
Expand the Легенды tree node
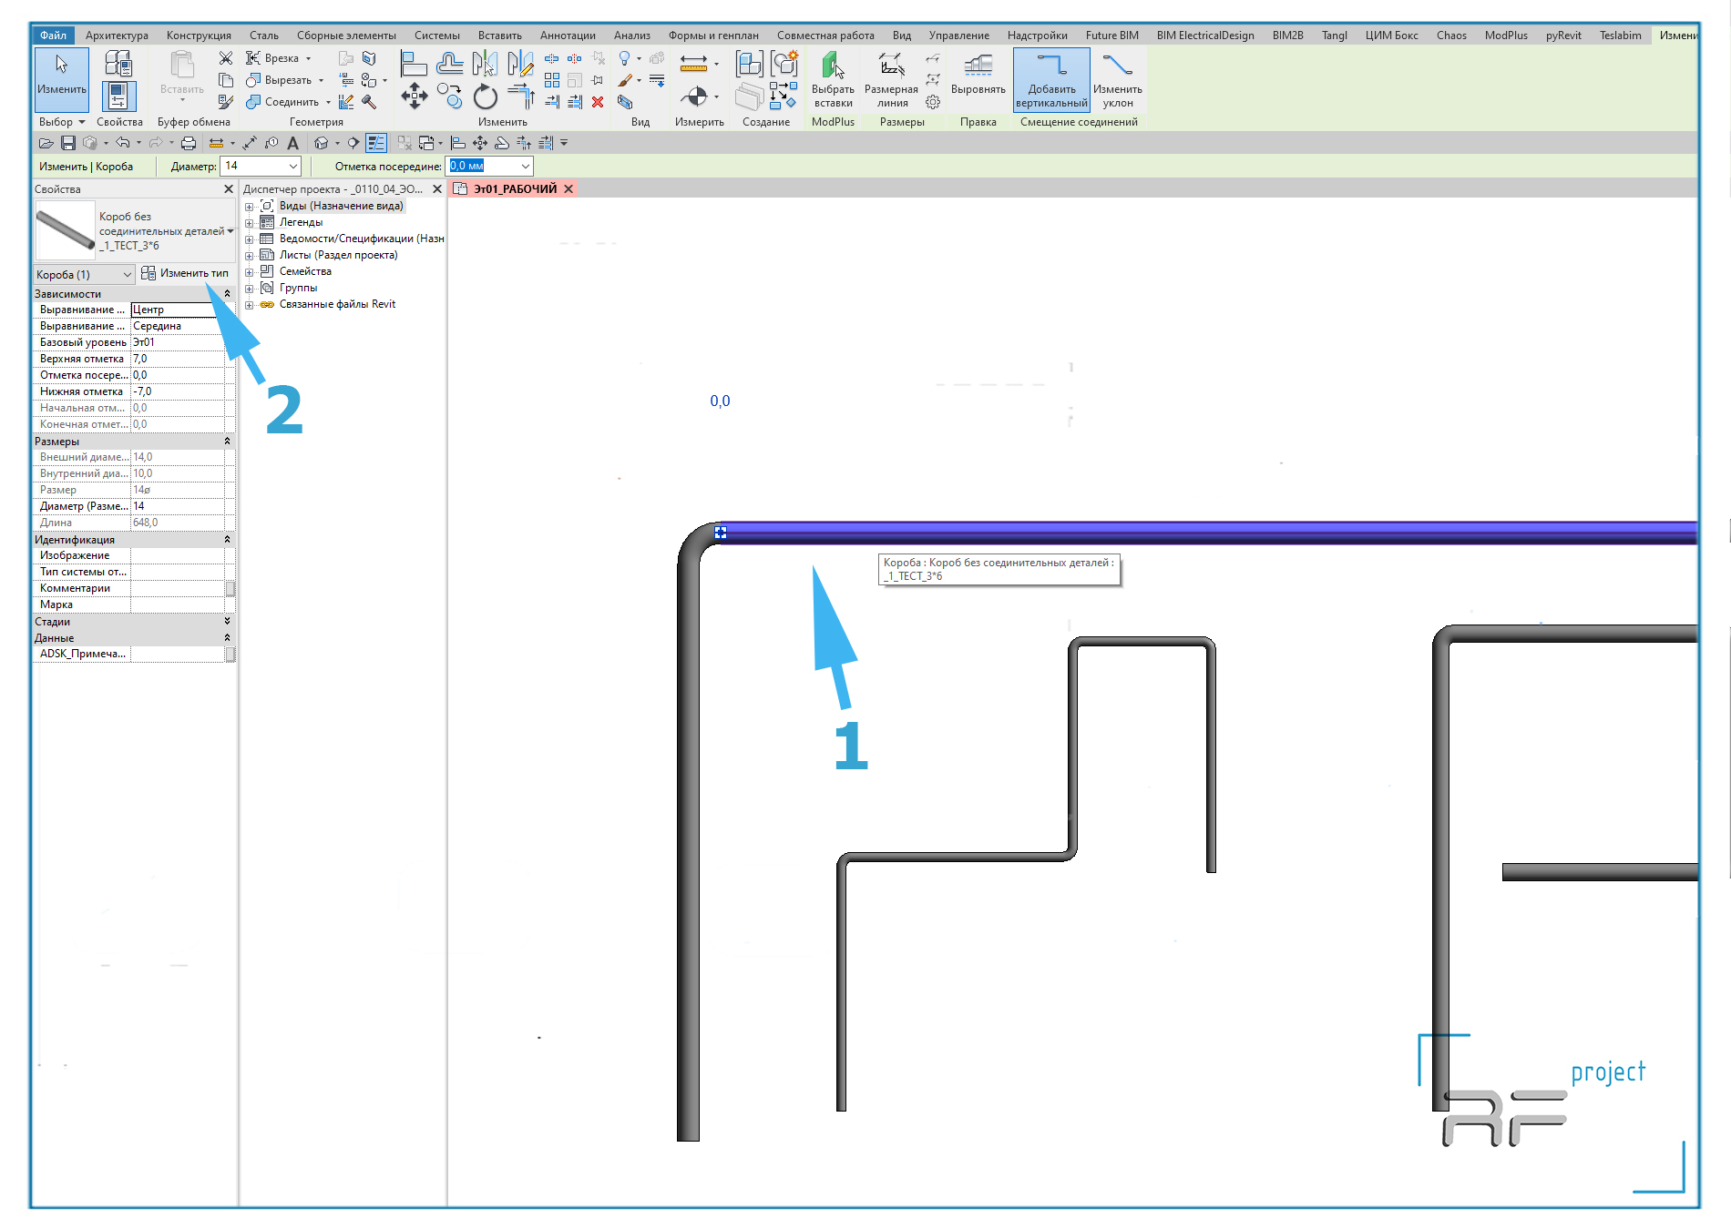click(249, 223)
